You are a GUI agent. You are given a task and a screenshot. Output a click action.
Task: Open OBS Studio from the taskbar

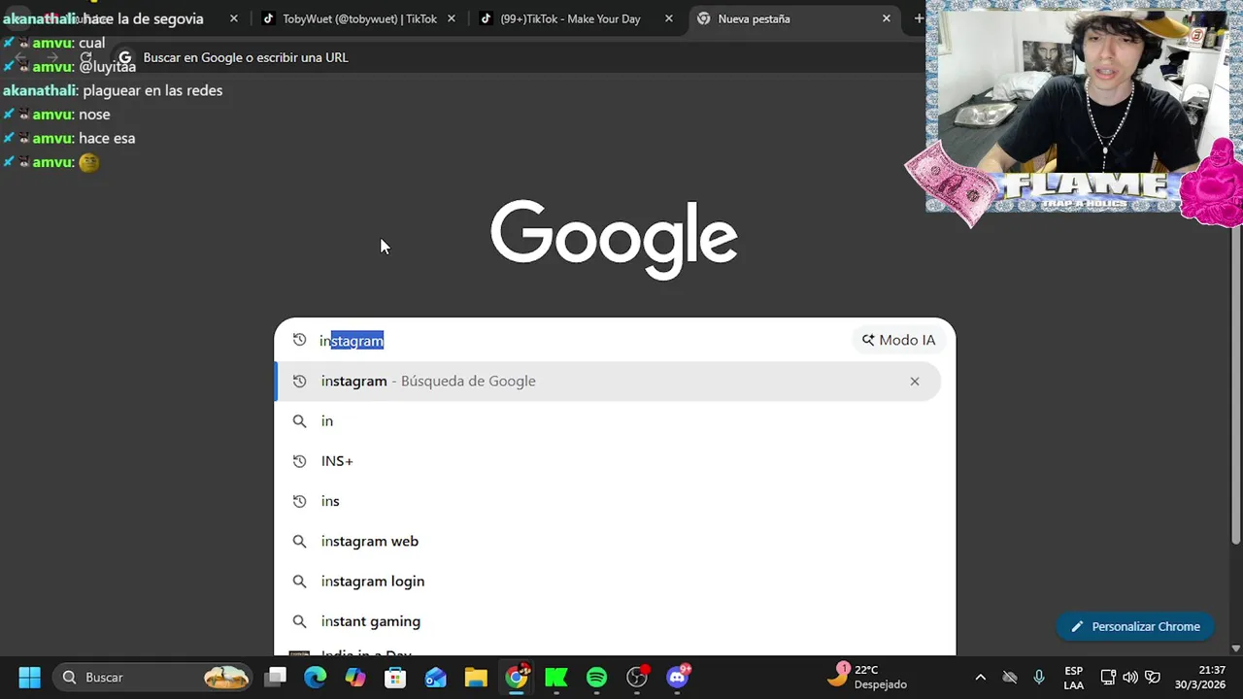click(x=637, y=677)
